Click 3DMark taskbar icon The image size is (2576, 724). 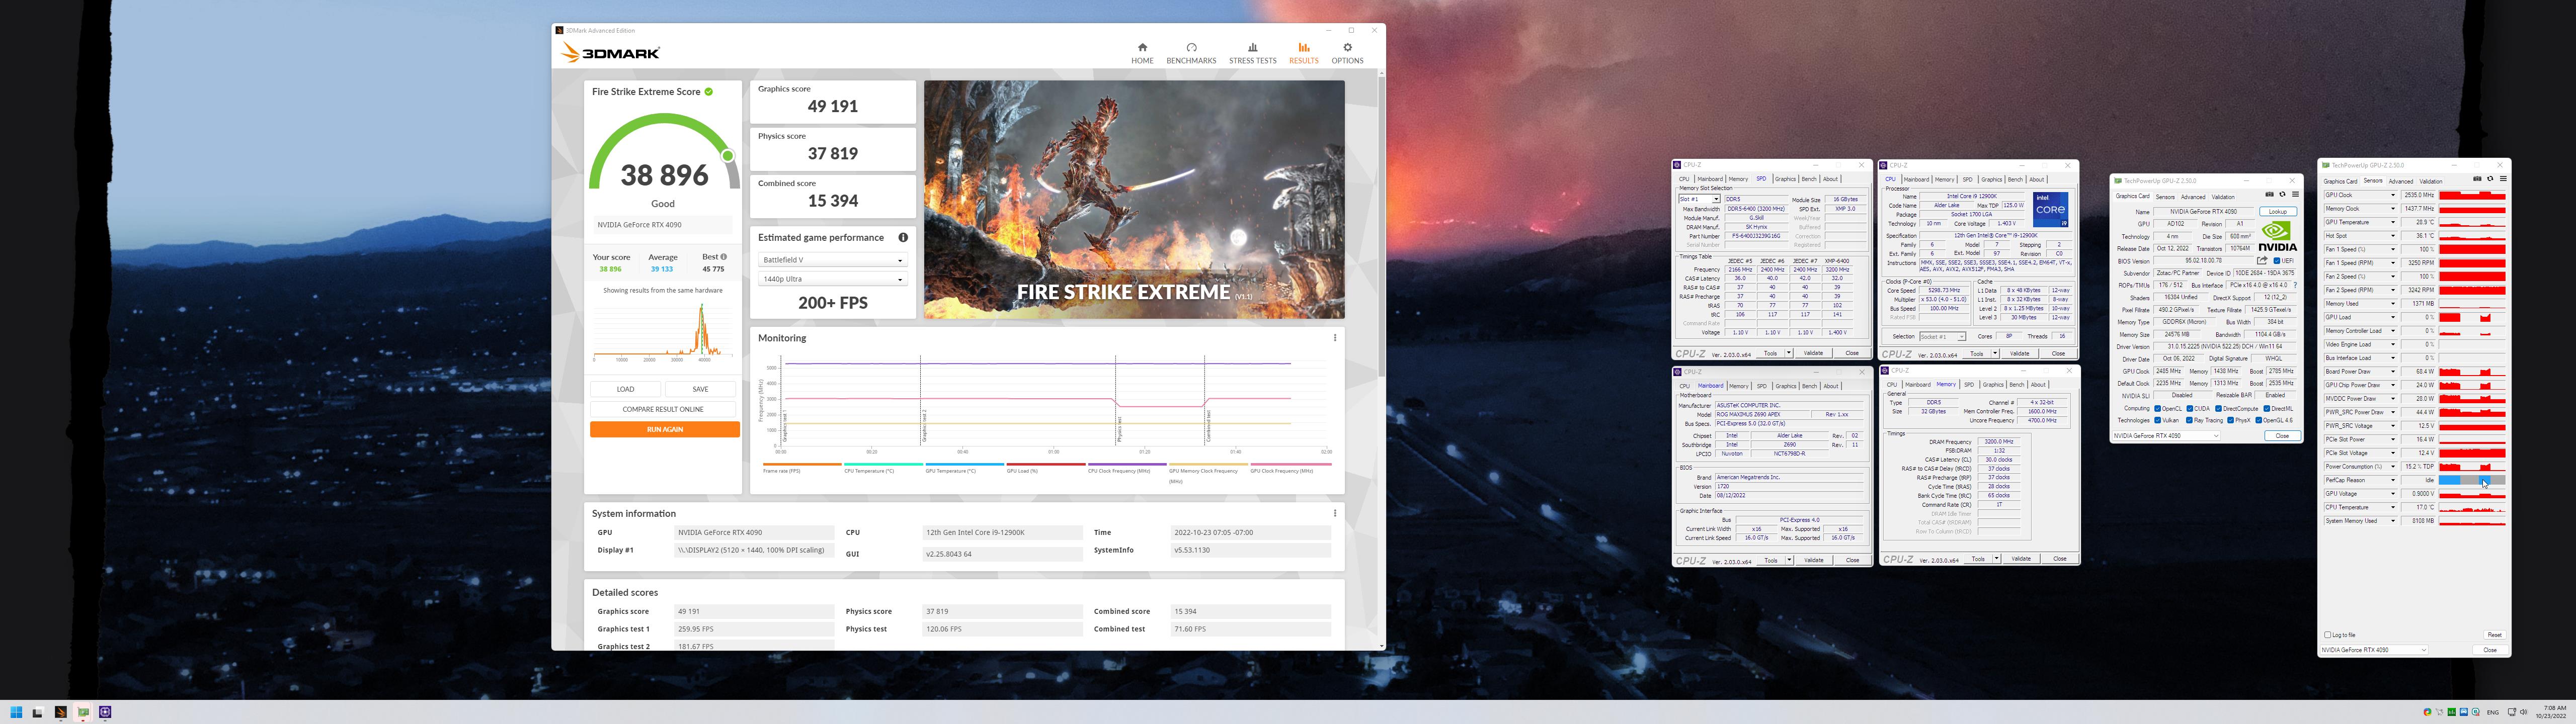point(61,712)
